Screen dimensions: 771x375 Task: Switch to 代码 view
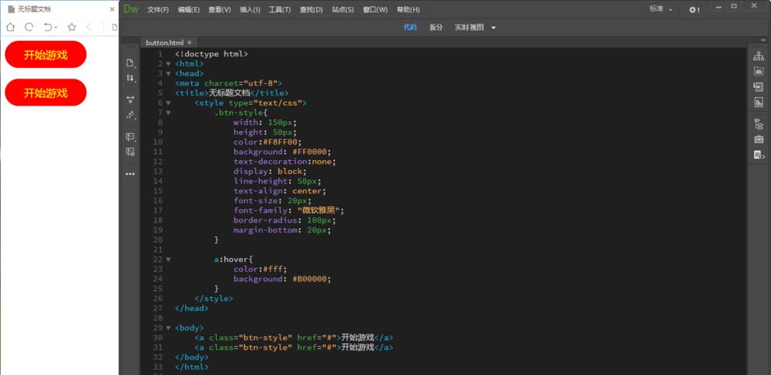410,28
